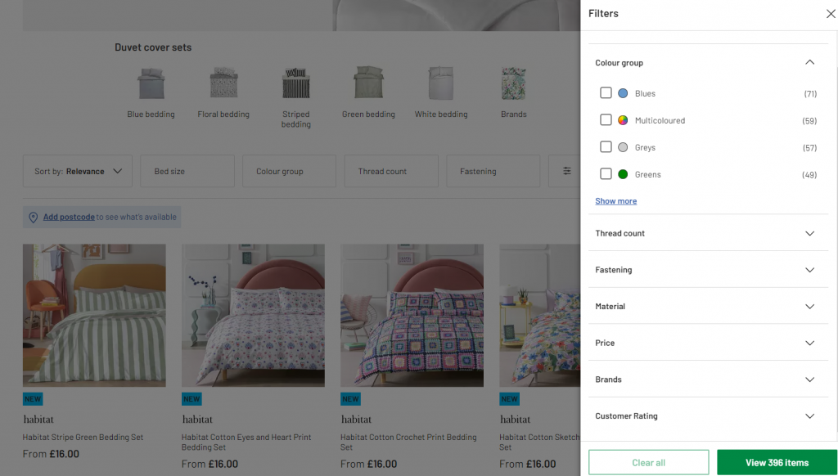Open the Floral bedding category icon
This screenshot has height=476, width=838.
pyautogui.click(x=223, y=83)
